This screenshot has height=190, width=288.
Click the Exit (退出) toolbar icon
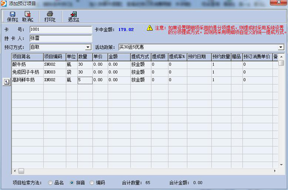pos(73,16)
